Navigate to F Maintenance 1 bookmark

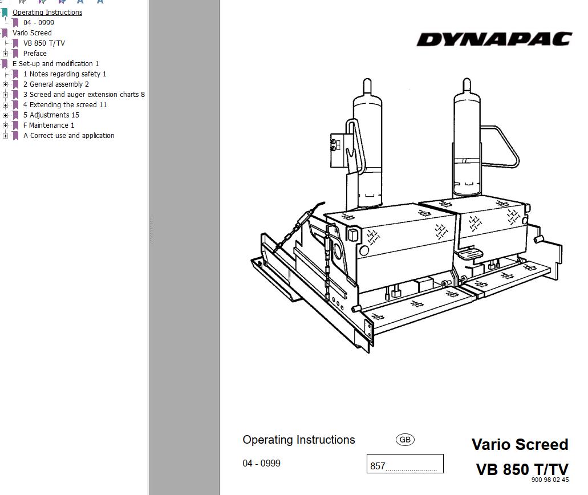click(x=48, y=125)
